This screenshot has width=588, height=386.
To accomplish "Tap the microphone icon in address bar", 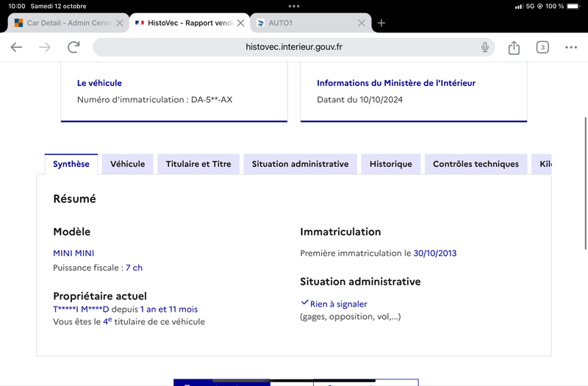I will point(485,47).
